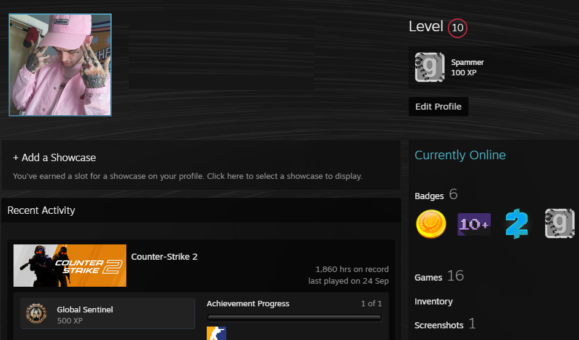
Task: Open the gold coin badge
Action: pos(431,224)
